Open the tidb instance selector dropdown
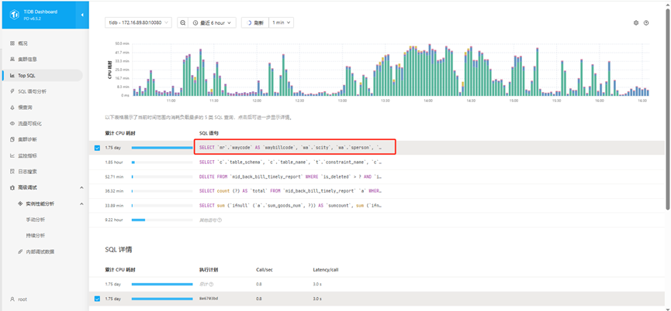This screenshot has height=311, width=671. pos(139,23)
